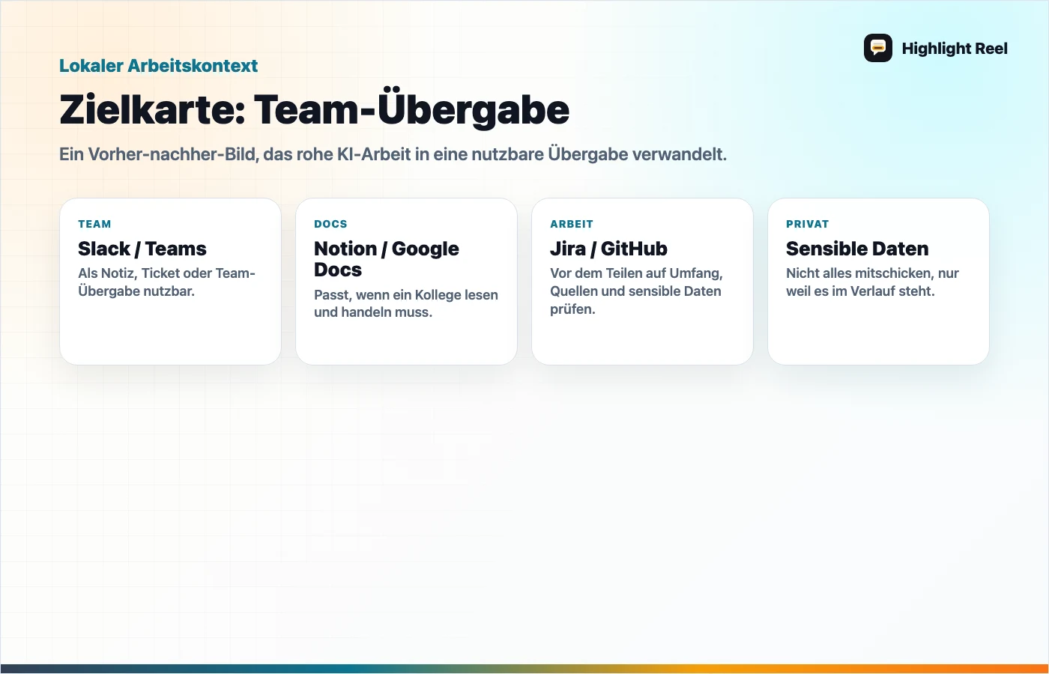Click the 'Vor dem Teilen auf Umfang' description

pyautogui.click(x=636, y=291)
